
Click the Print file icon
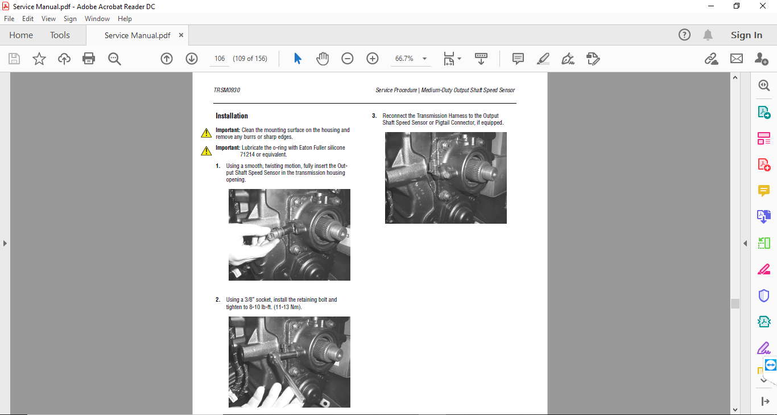[x=89, y=59]
